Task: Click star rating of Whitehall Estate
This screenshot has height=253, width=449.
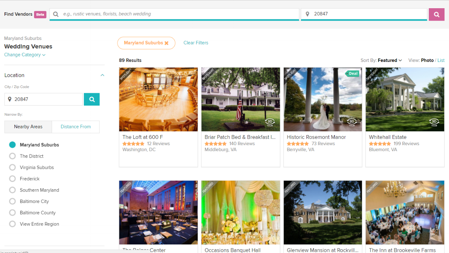Action: coord(380,144)
